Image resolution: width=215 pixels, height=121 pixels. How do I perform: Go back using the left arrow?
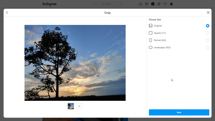pyautogui.click(x=7, y=12)
